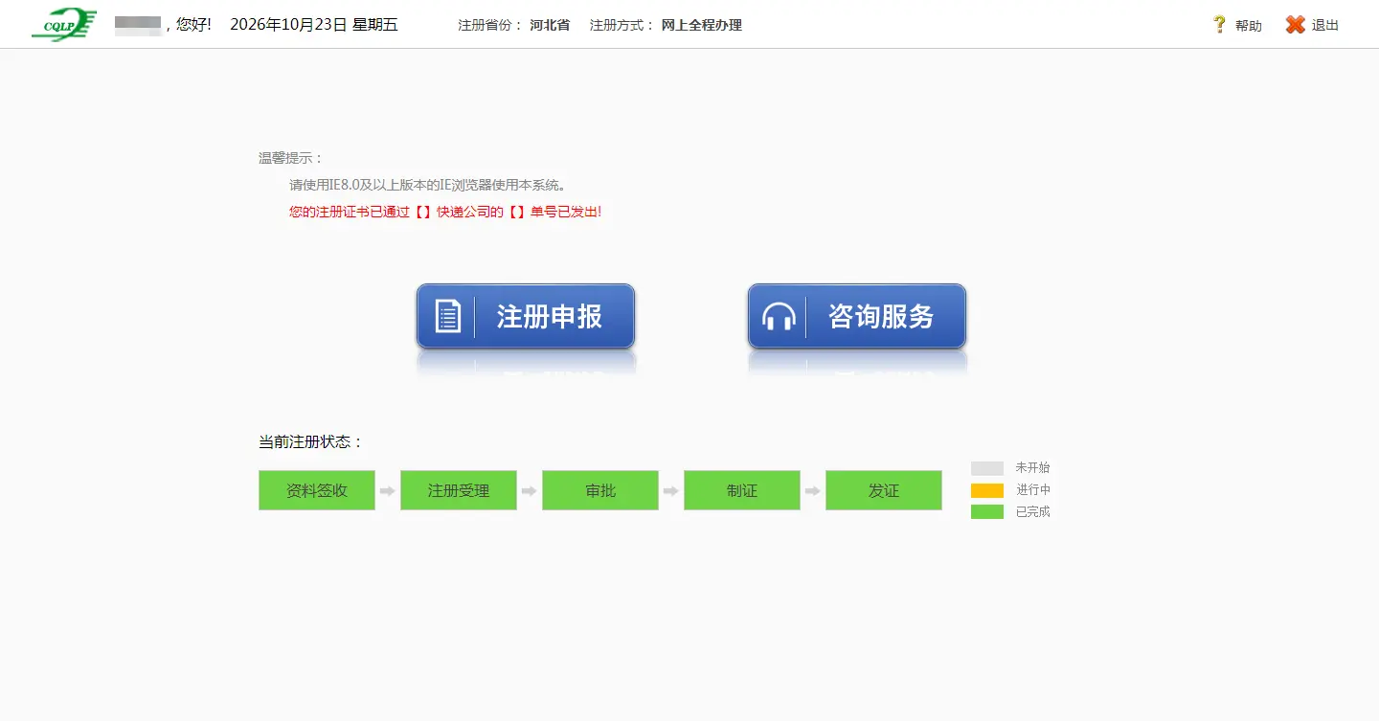The image size is (1379, 721).
Task: Click the 注册方式 label
Action: [623, 25]
